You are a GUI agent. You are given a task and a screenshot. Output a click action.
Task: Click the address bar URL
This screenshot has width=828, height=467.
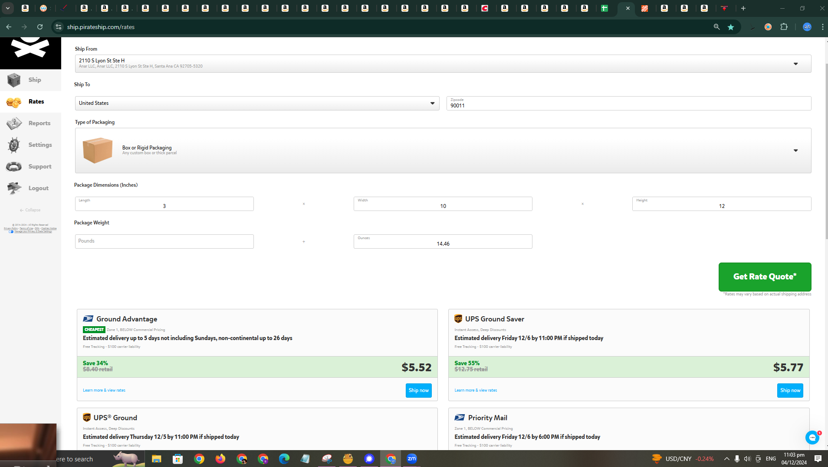[x=101, y=27]
